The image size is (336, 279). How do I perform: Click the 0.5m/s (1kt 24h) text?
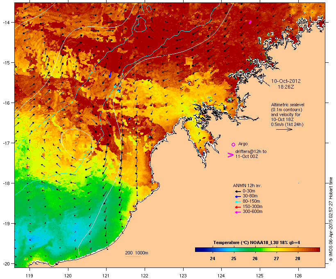tap(287, 124)
